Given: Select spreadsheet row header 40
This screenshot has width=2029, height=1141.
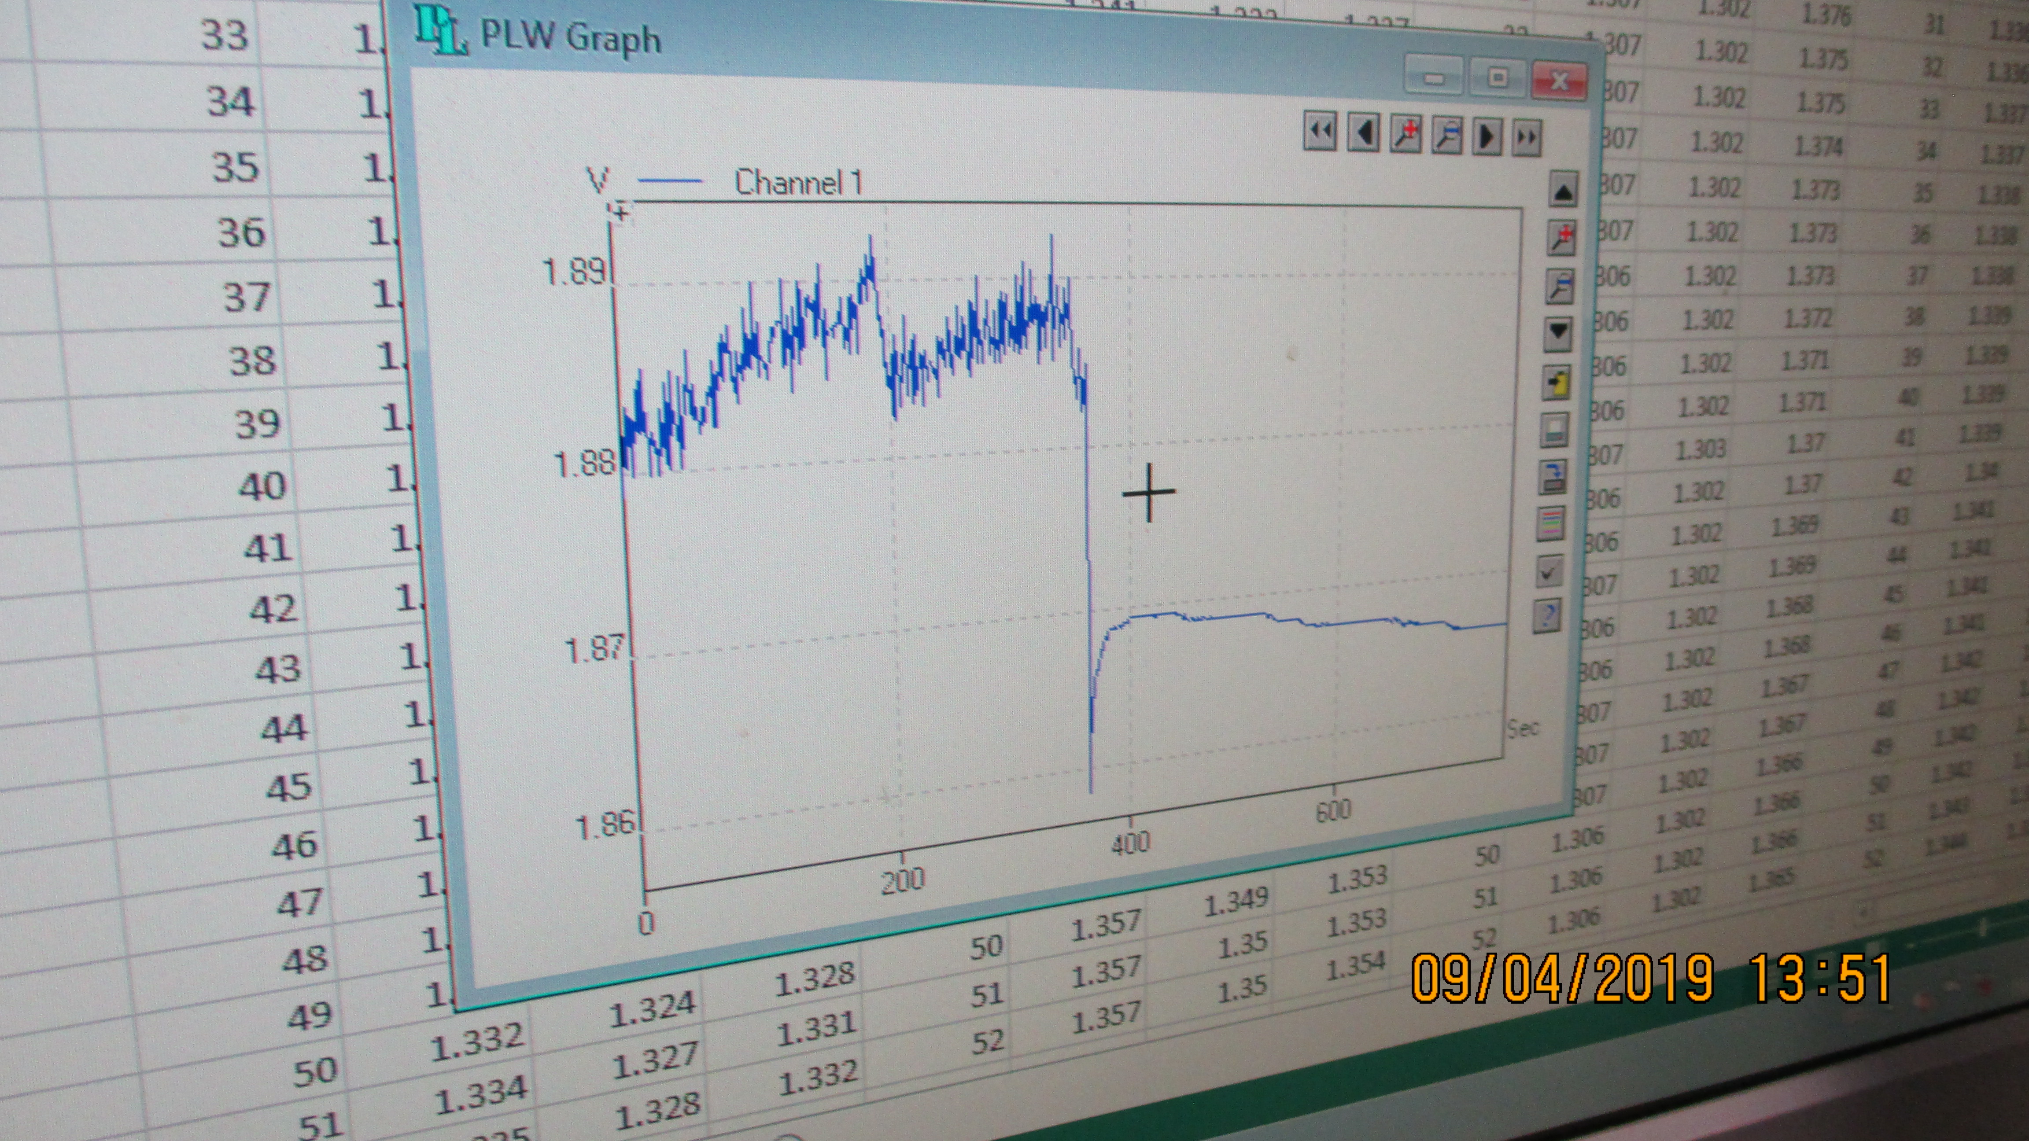Looking at the screenshot, I should pos(262,486).
